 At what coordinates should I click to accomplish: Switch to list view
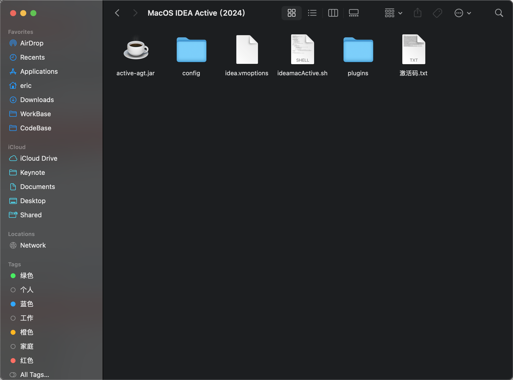coord(312,13)
